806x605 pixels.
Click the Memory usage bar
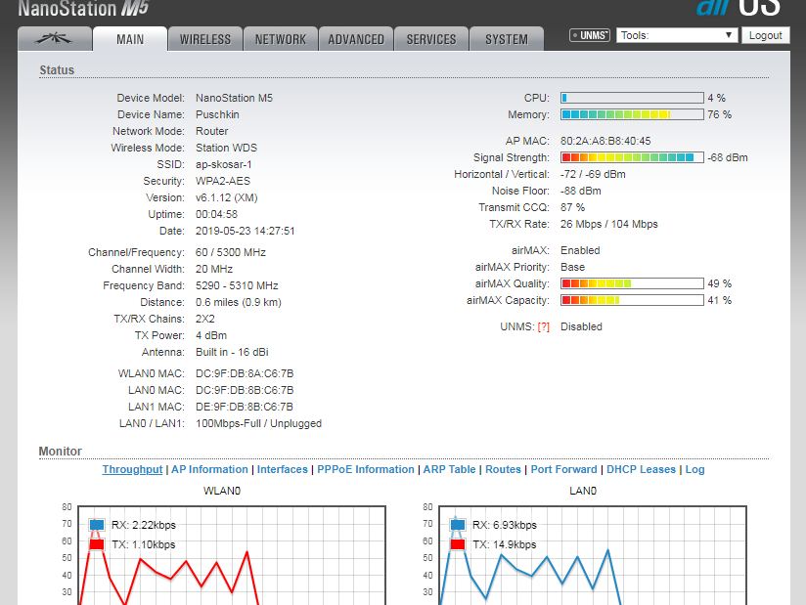click(x=632, y=114)
